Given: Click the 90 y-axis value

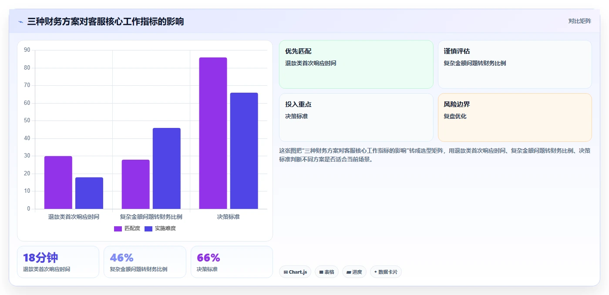Looking at the screenshot, I should 27,50.
